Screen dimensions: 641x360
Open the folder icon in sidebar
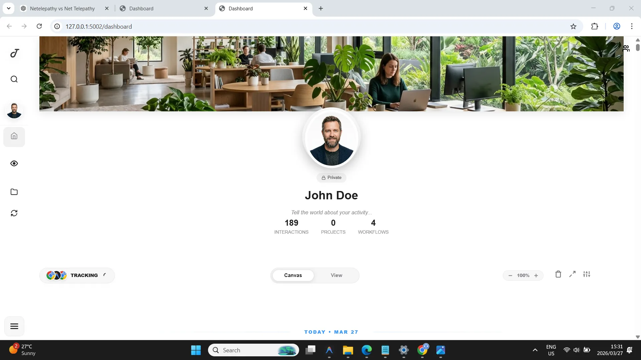(x=14, y=192)
